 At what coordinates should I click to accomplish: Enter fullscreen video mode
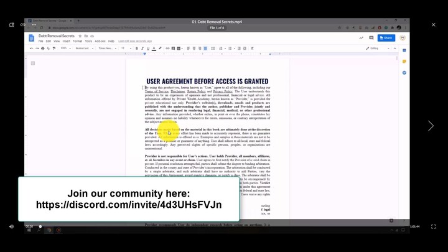click(x=434, y=226)
